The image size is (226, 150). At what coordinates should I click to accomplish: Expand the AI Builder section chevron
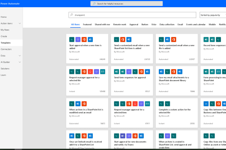pos(20,62)
